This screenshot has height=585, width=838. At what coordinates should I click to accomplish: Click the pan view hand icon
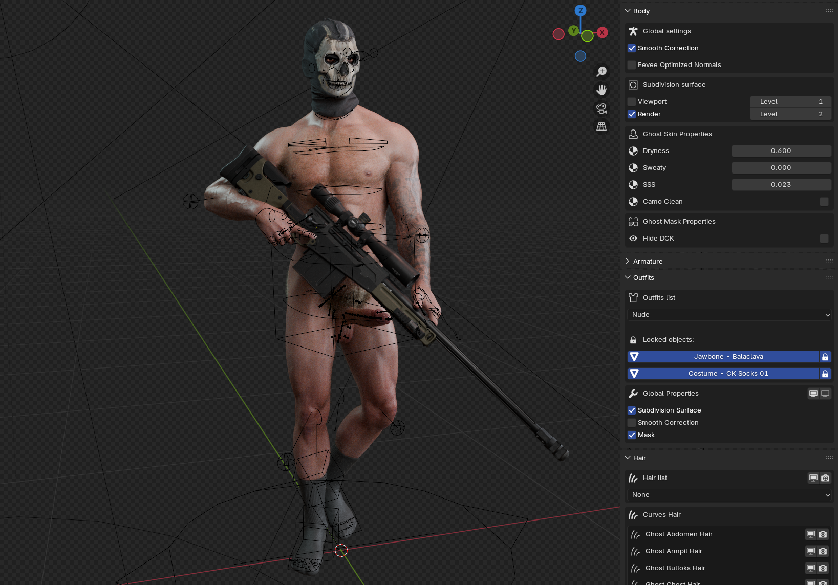pyautogui.click(x=601, y=90)
